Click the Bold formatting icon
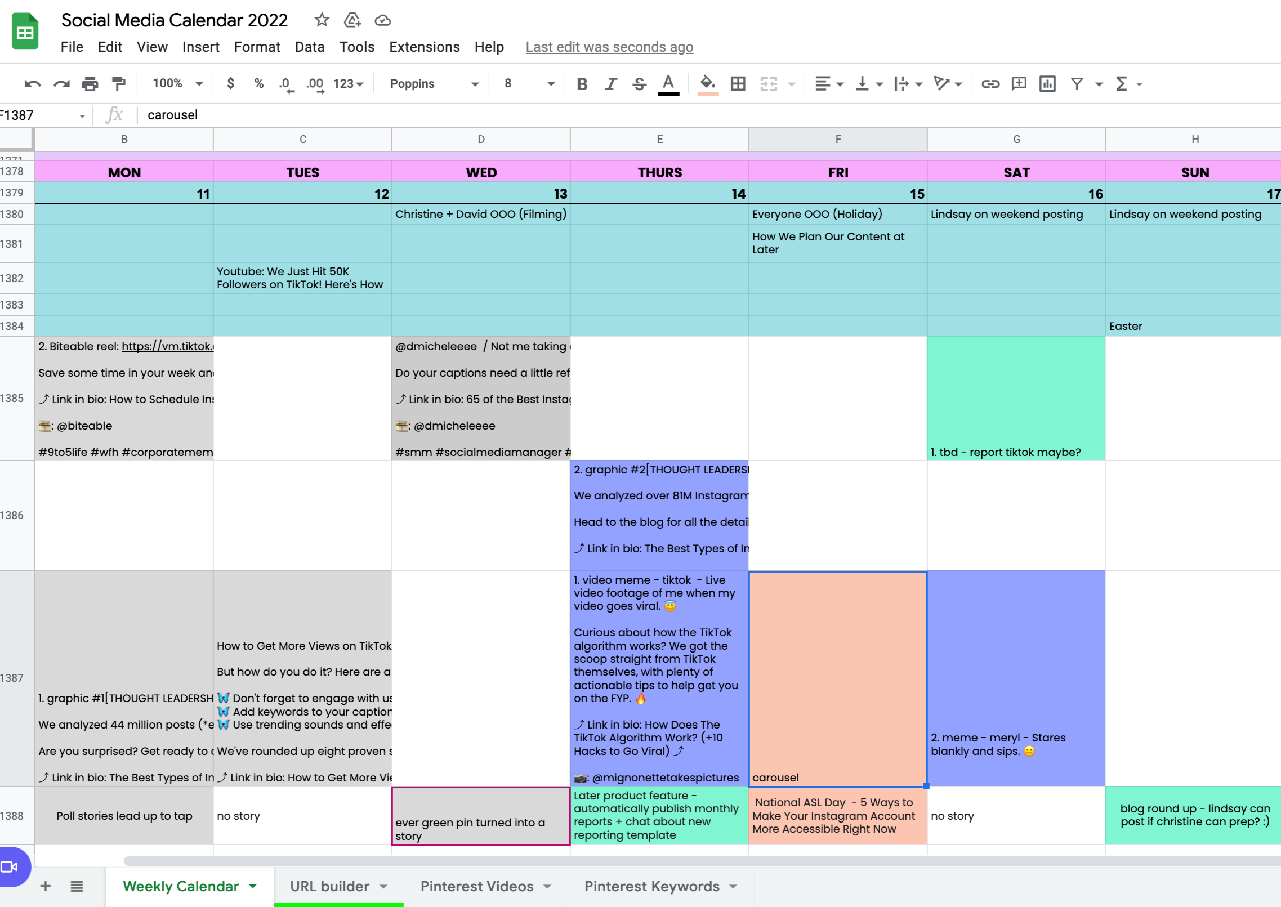This screenshot has width=1281, height=907. click(581, 83)
